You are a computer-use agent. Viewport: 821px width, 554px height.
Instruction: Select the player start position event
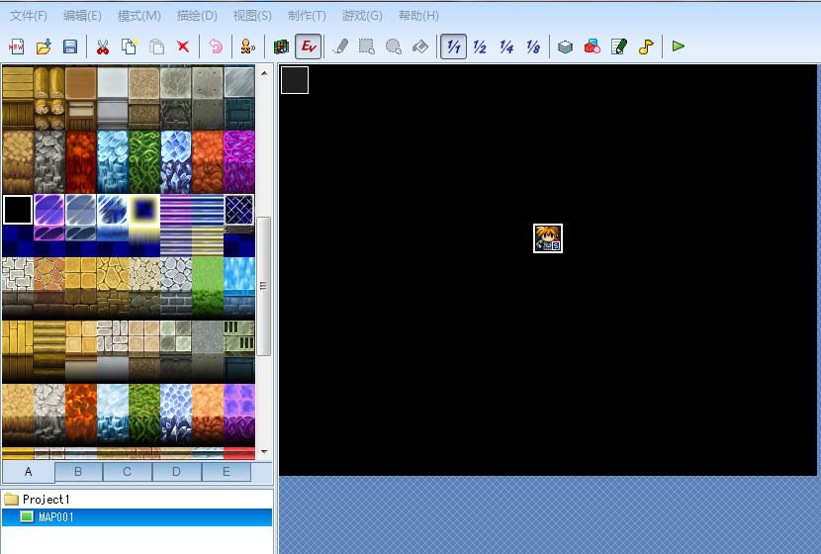pos(548,238)
